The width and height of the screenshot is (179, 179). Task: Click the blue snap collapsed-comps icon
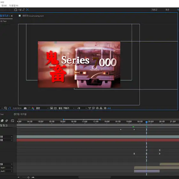27,10
